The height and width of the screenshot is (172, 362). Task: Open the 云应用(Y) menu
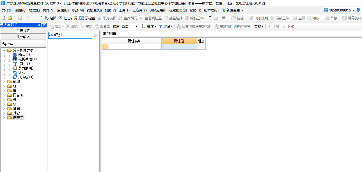pos(139,10)
